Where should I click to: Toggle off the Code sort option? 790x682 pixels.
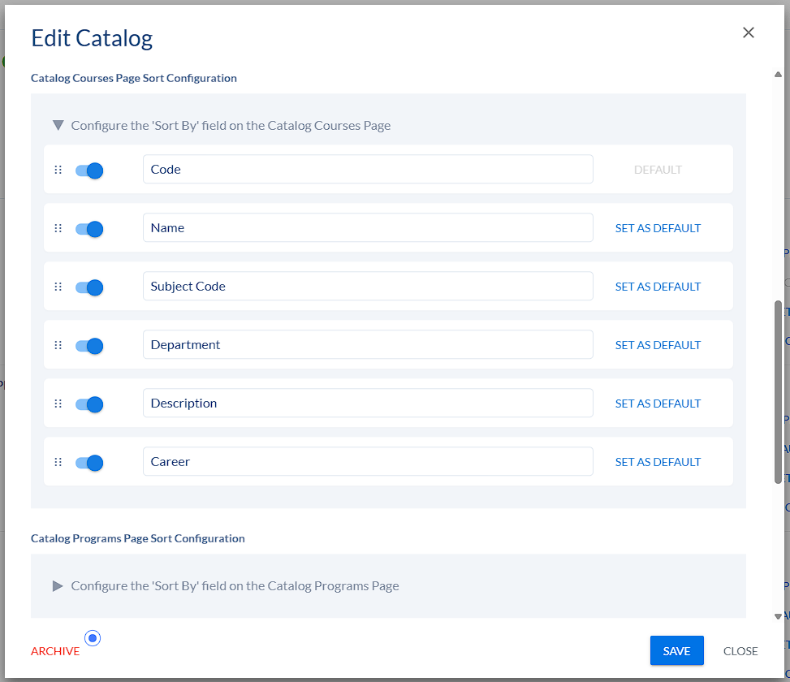(x=89, y=170)
